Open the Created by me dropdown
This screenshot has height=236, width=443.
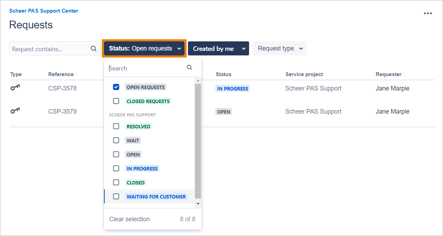click(218, 49)
